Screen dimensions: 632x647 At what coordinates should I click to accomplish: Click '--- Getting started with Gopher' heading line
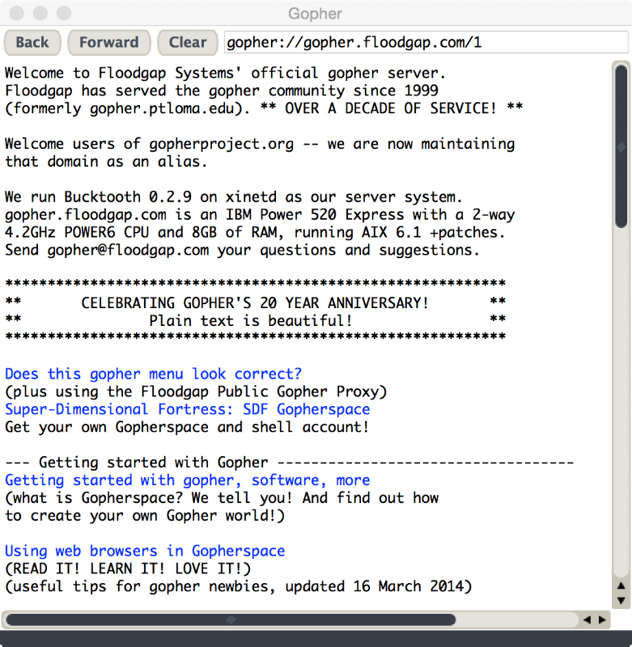(290, 463)
